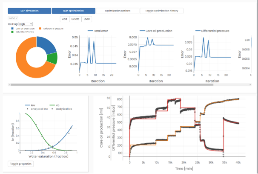Open the None dropdown selector
The width and height of the screenshot is (258, 174).
[13, 18]
